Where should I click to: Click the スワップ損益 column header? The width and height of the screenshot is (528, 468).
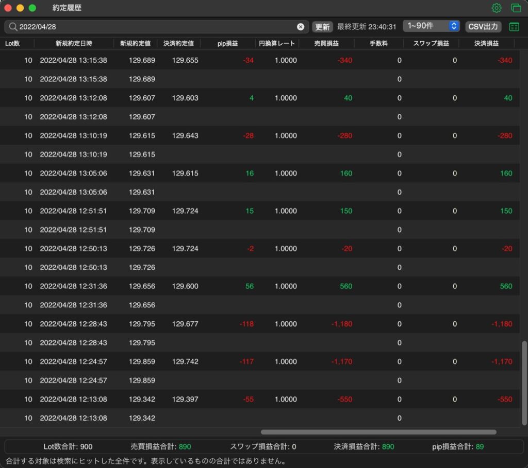coord(431,43)
